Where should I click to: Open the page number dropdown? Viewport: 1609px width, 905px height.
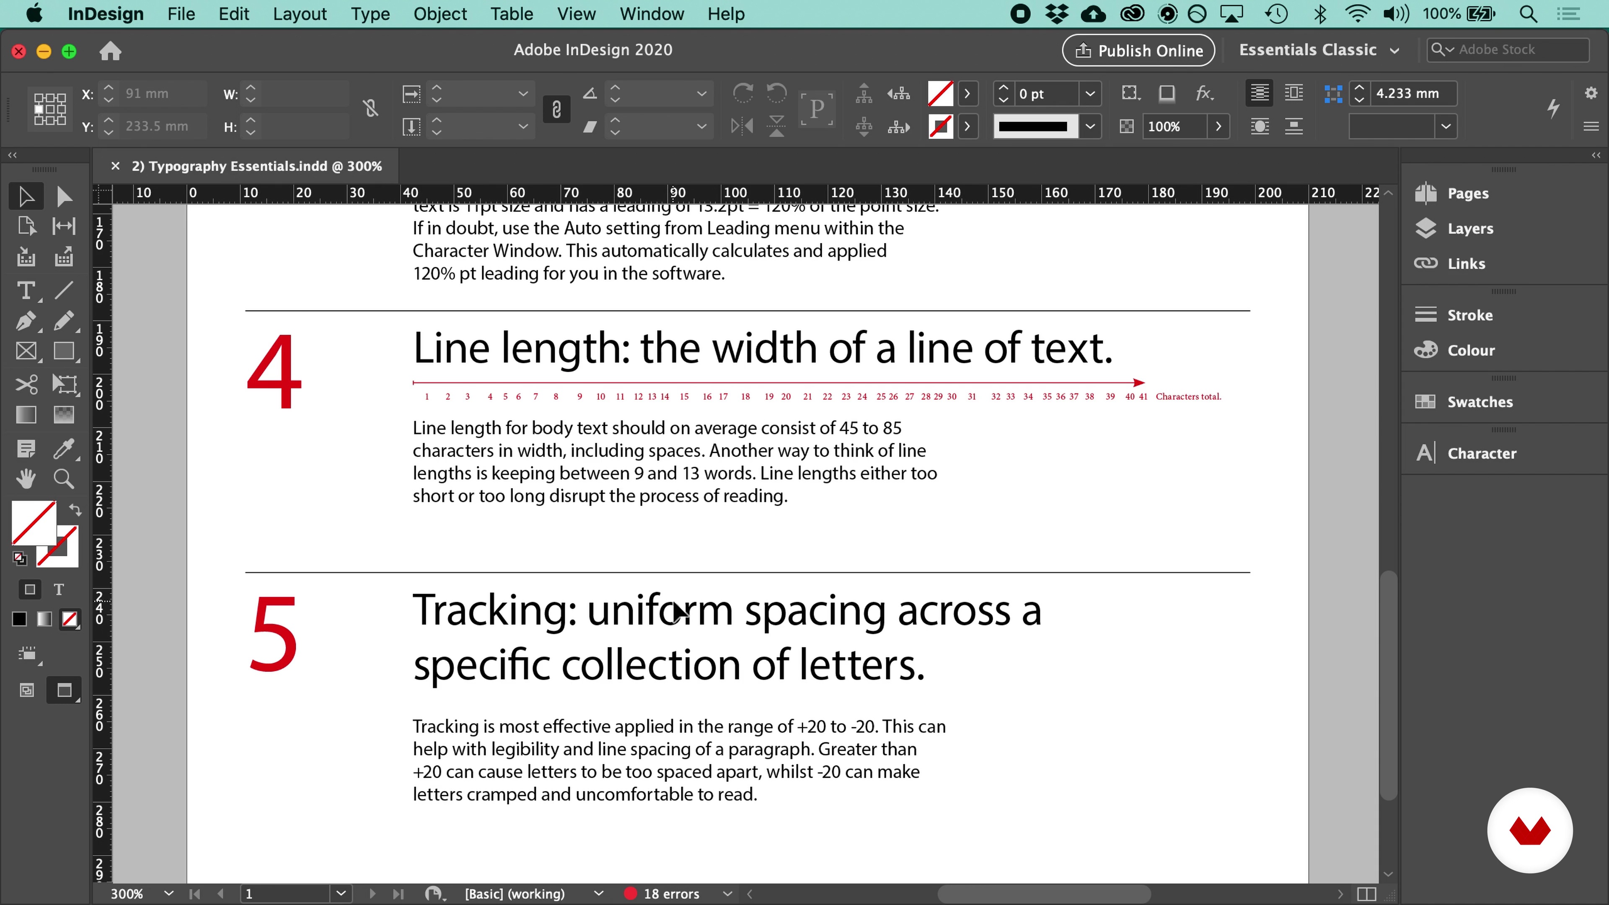click(x=341, y=894)
